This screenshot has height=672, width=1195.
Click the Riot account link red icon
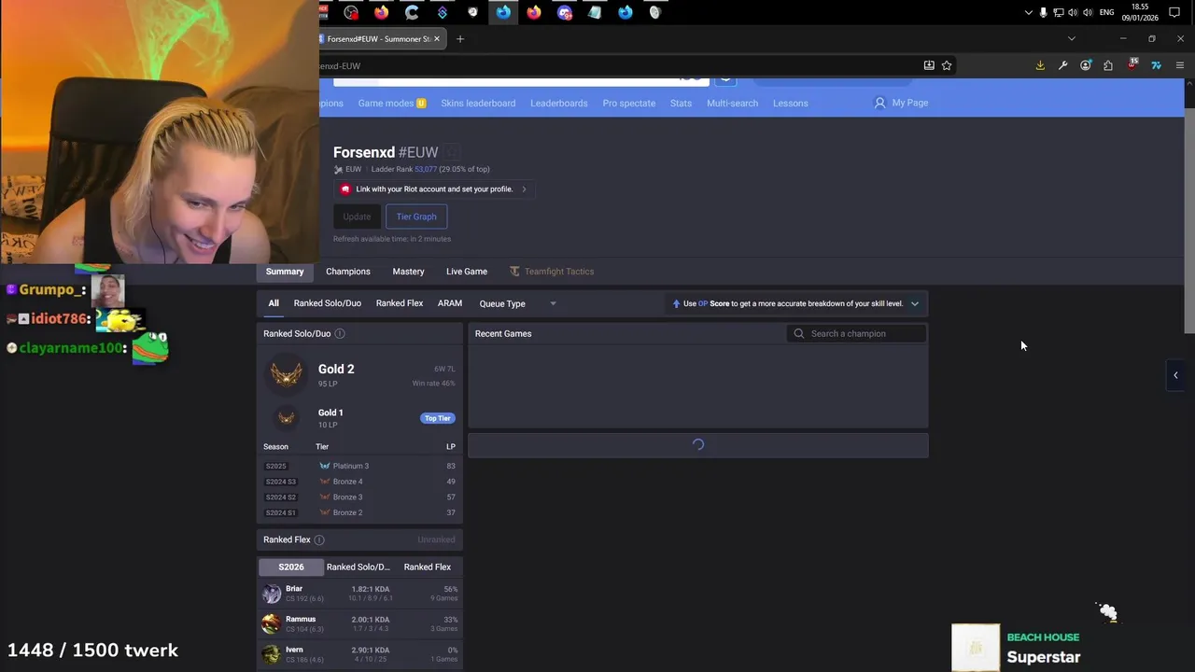pyautogui.click(x=345, y=189)
